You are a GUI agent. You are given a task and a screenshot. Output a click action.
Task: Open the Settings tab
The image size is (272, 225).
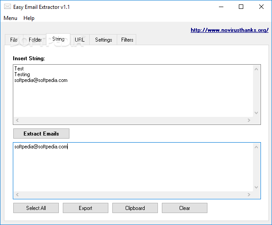(103, 40)
